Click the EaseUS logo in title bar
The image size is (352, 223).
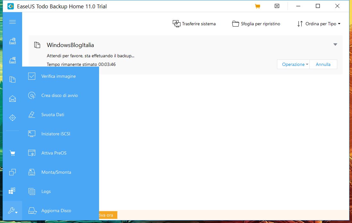[x=11, y=6]
